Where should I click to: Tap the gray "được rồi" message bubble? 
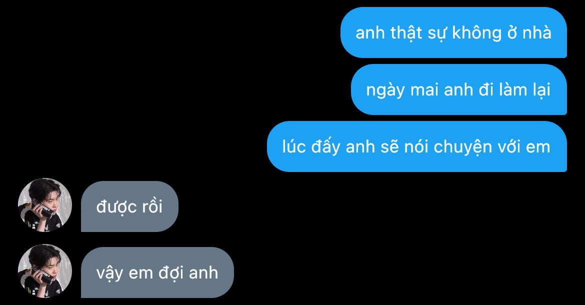130,206
